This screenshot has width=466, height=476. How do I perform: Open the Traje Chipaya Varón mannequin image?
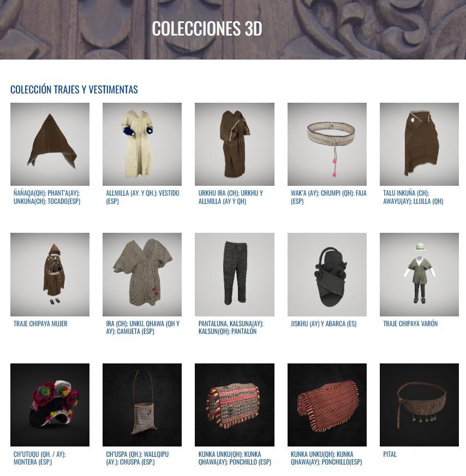tap(419, 274)
